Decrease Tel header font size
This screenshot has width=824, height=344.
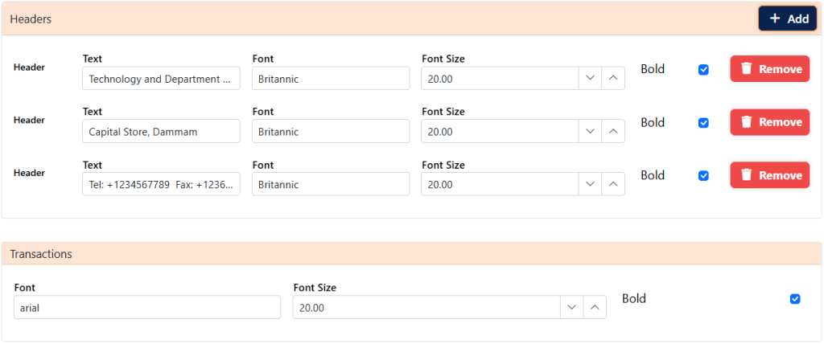[590, 185]
